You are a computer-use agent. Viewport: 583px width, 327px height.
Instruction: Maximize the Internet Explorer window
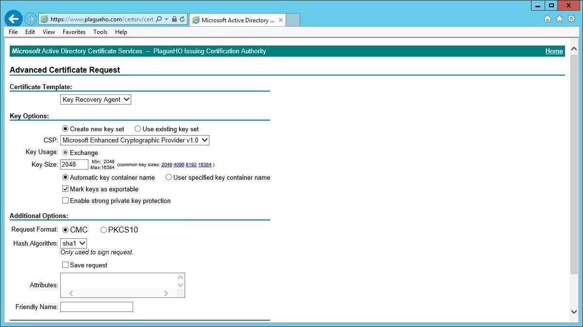tap(551, 6)
